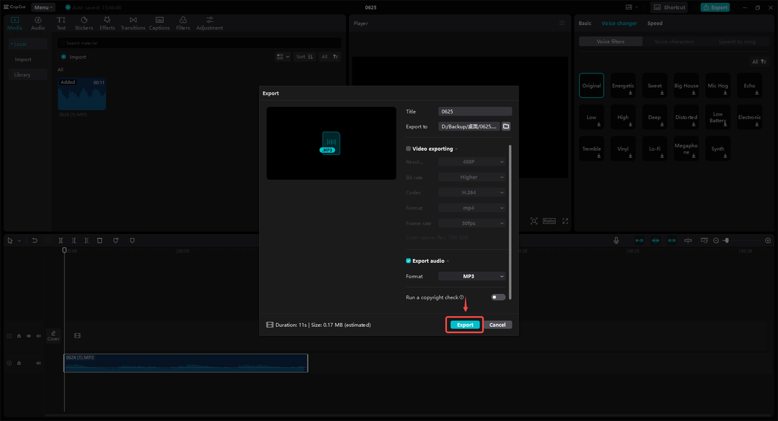Viewport: 778px width, 421px height.
Task: Choose the Echo voice filter
Action: [x=749, y=86]
